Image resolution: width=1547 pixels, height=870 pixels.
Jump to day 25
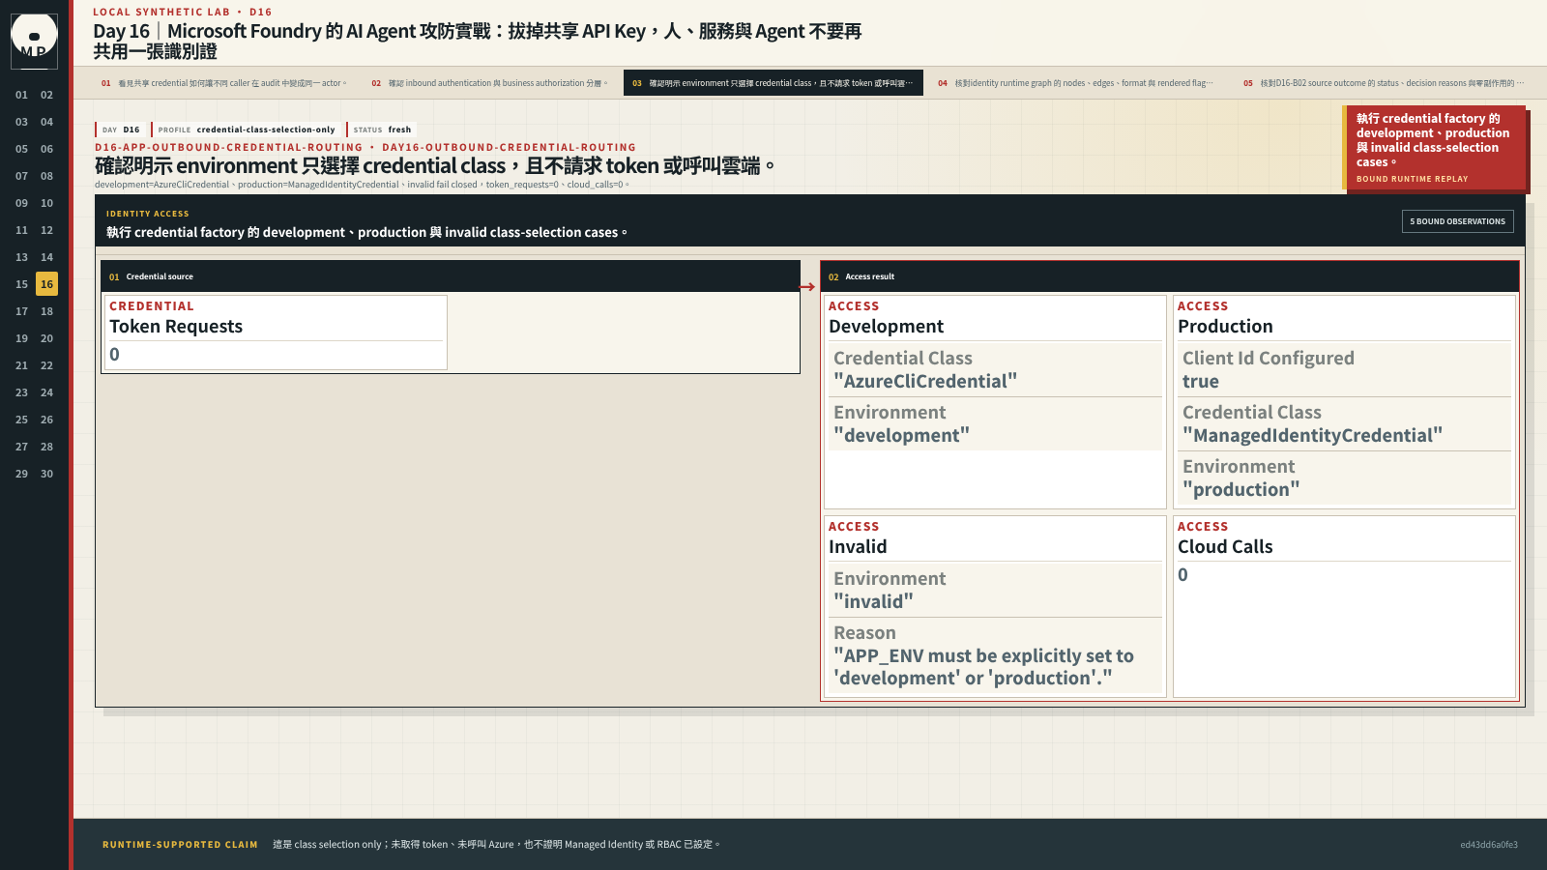coord(21,420)
